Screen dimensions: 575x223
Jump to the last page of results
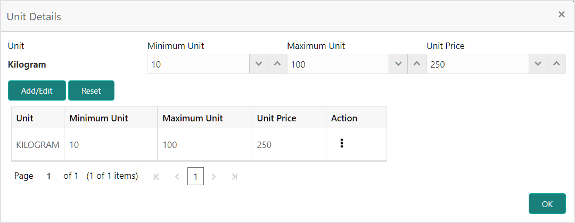pyautogui.click(x=234, y=176)
